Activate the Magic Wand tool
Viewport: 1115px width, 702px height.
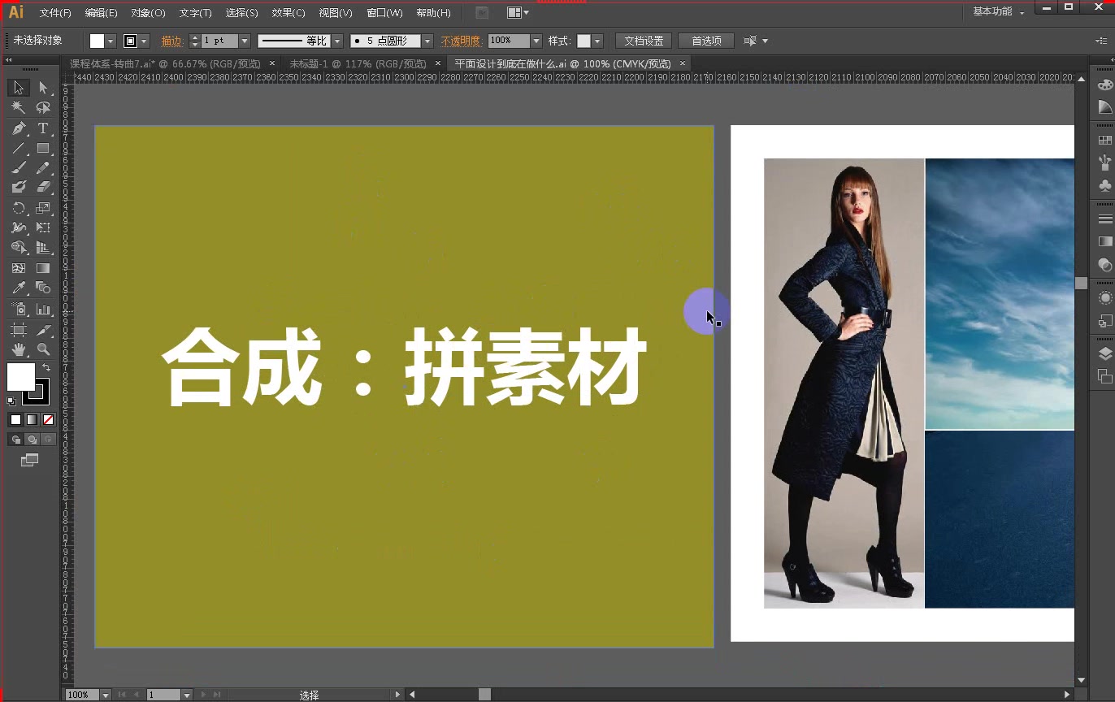18,106
